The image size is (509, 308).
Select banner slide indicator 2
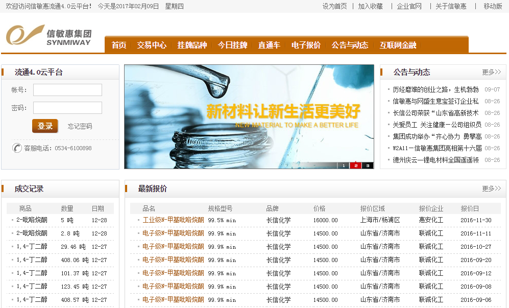pos(355,165)
